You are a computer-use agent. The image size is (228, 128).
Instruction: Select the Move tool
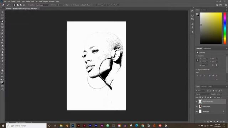point(2,12)
